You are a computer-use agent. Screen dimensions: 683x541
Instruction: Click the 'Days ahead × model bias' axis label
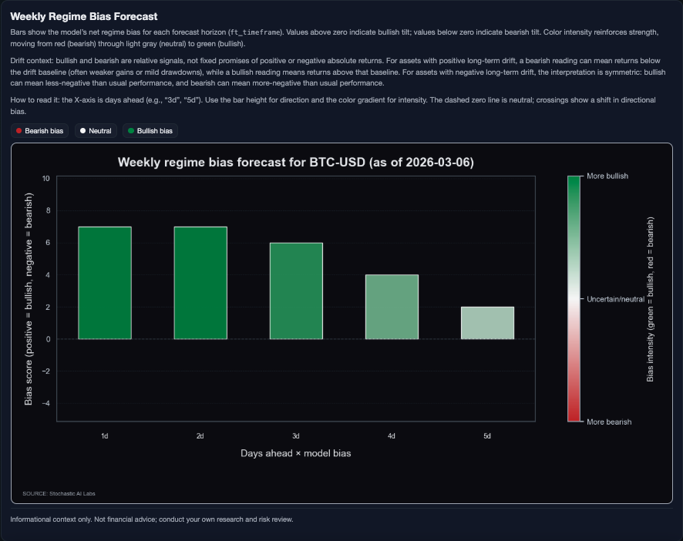click(x=296, y=453)
